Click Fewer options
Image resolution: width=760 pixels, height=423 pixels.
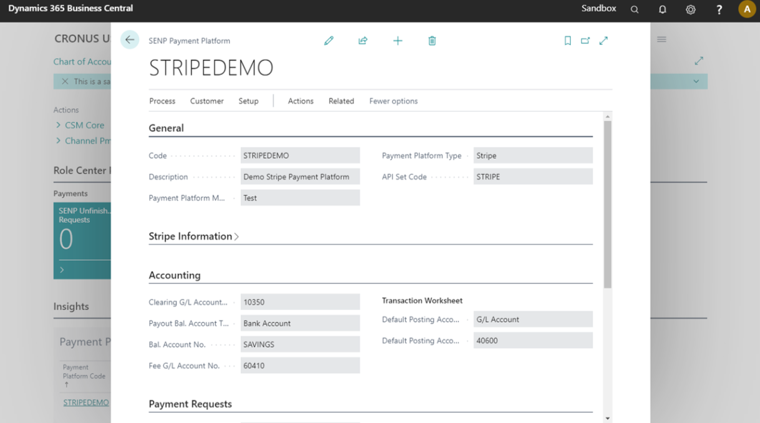[x=393, y=101]
